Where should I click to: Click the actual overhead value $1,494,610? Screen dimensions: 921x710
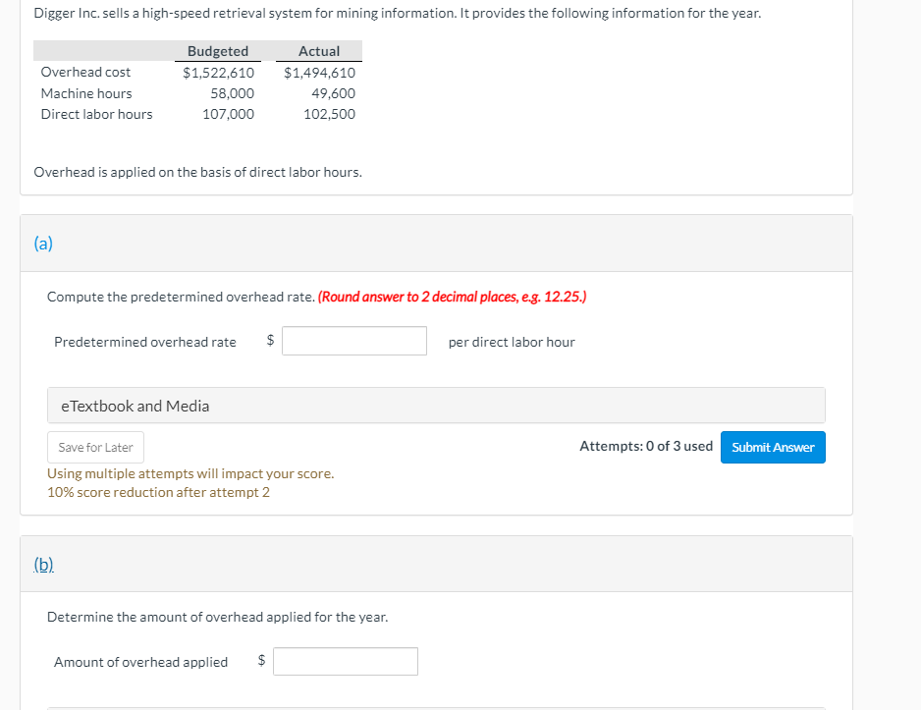(x=319, y=72)
